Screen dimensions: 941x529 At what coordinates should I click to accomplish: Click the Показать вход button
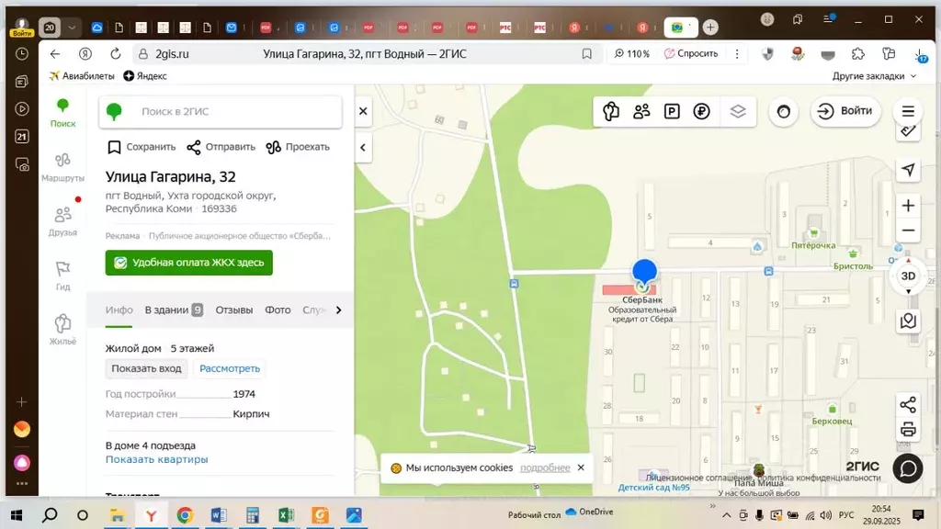click(x=147, y=368)
